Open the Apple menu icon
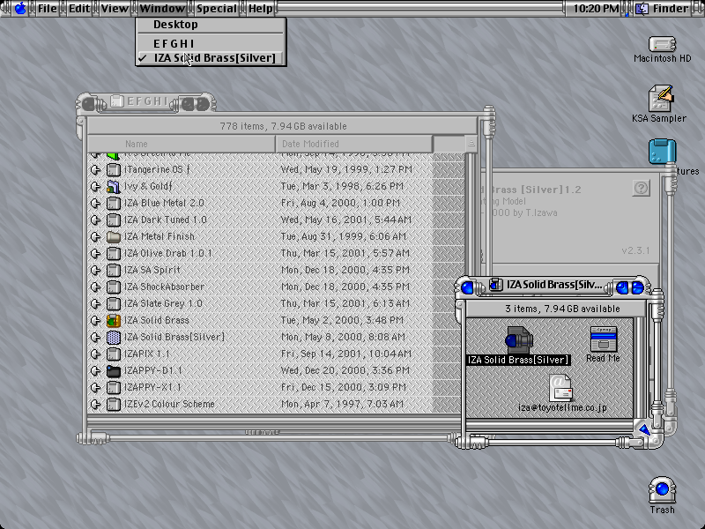705x529 pixels. [x=20, y=8]
